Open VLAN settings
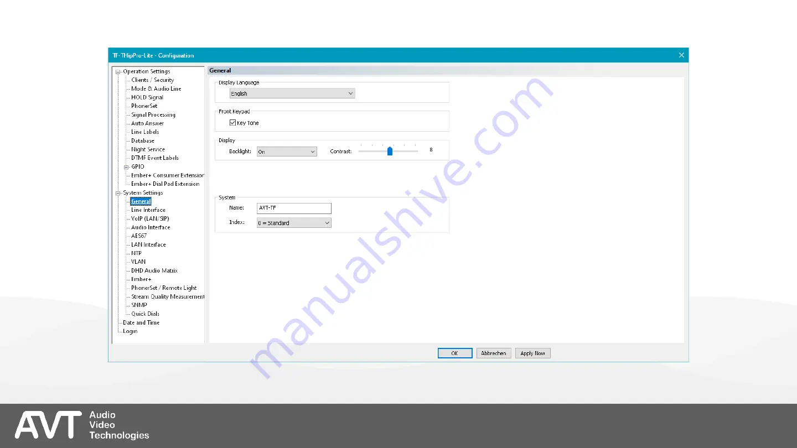 (x=138, y=262)
